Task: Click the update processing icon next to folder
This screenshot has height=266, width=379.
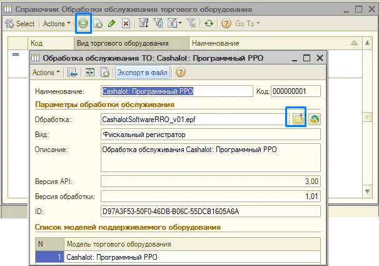Action: [x=315, y=119]
